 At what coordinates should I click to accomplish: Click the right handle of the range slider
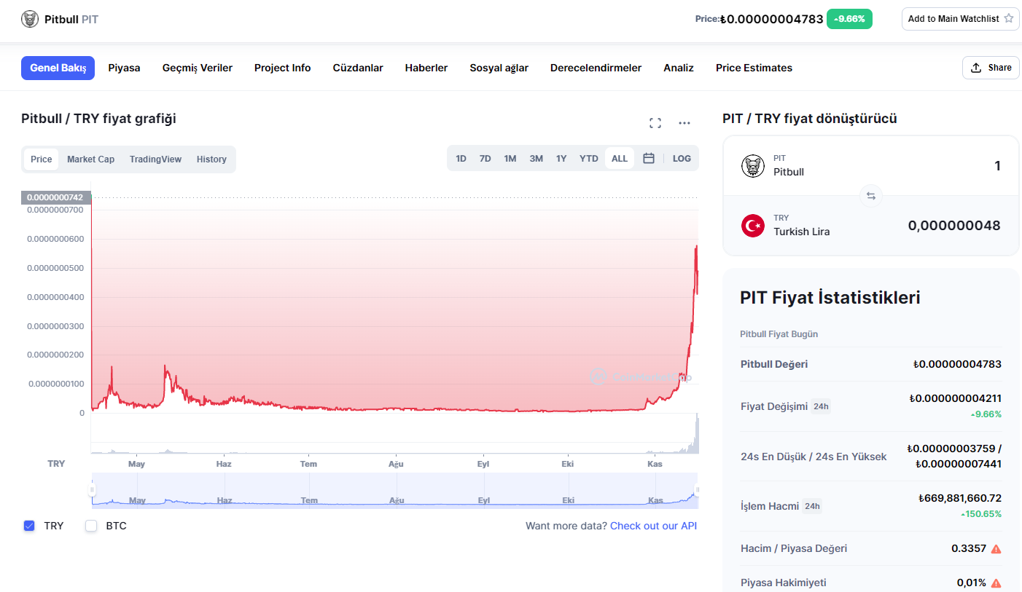click(698, 490)
